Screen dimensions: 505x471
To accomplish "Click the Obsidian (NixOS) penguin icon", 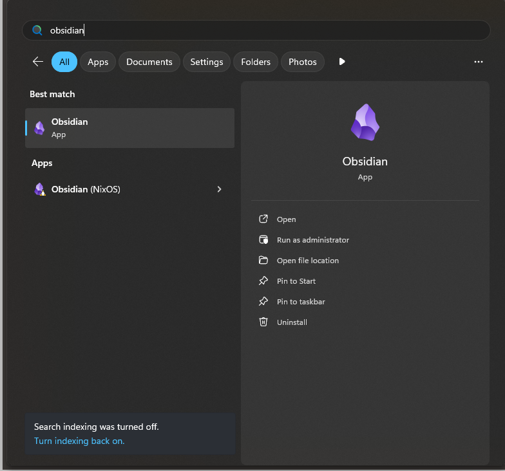I will [40, 189].
